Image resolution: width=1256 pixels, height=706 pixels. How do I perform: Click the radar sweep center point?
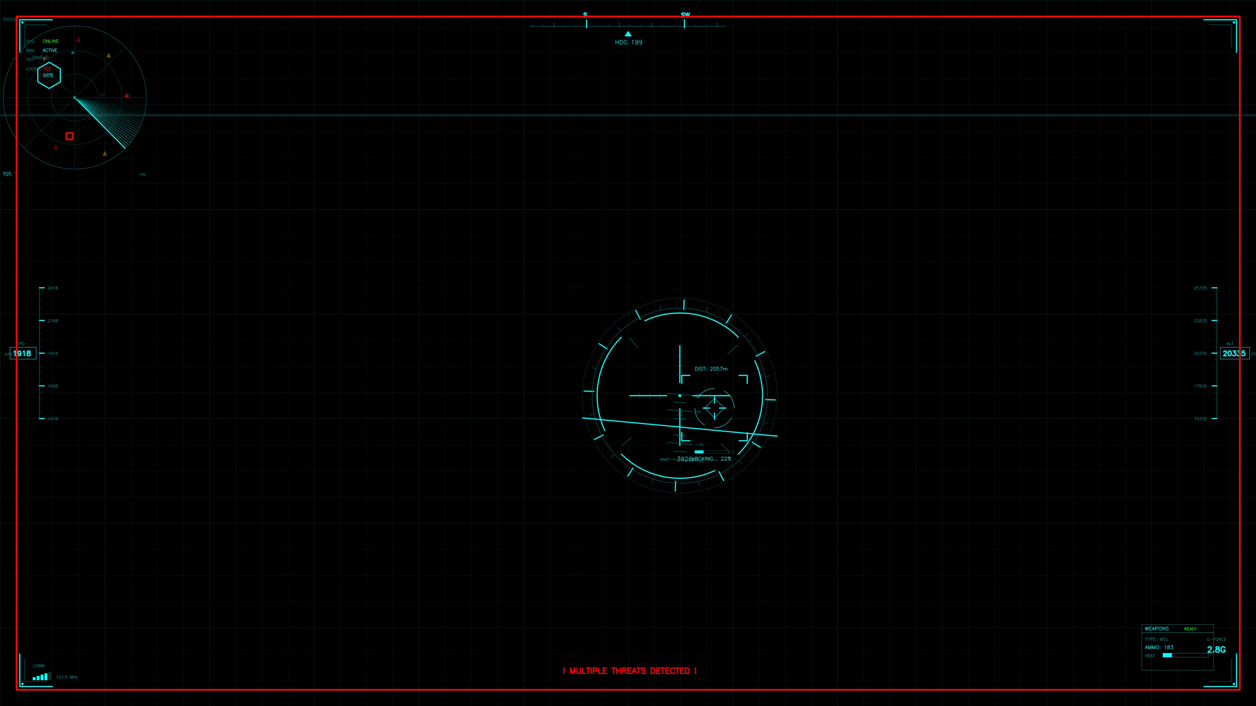75,98
